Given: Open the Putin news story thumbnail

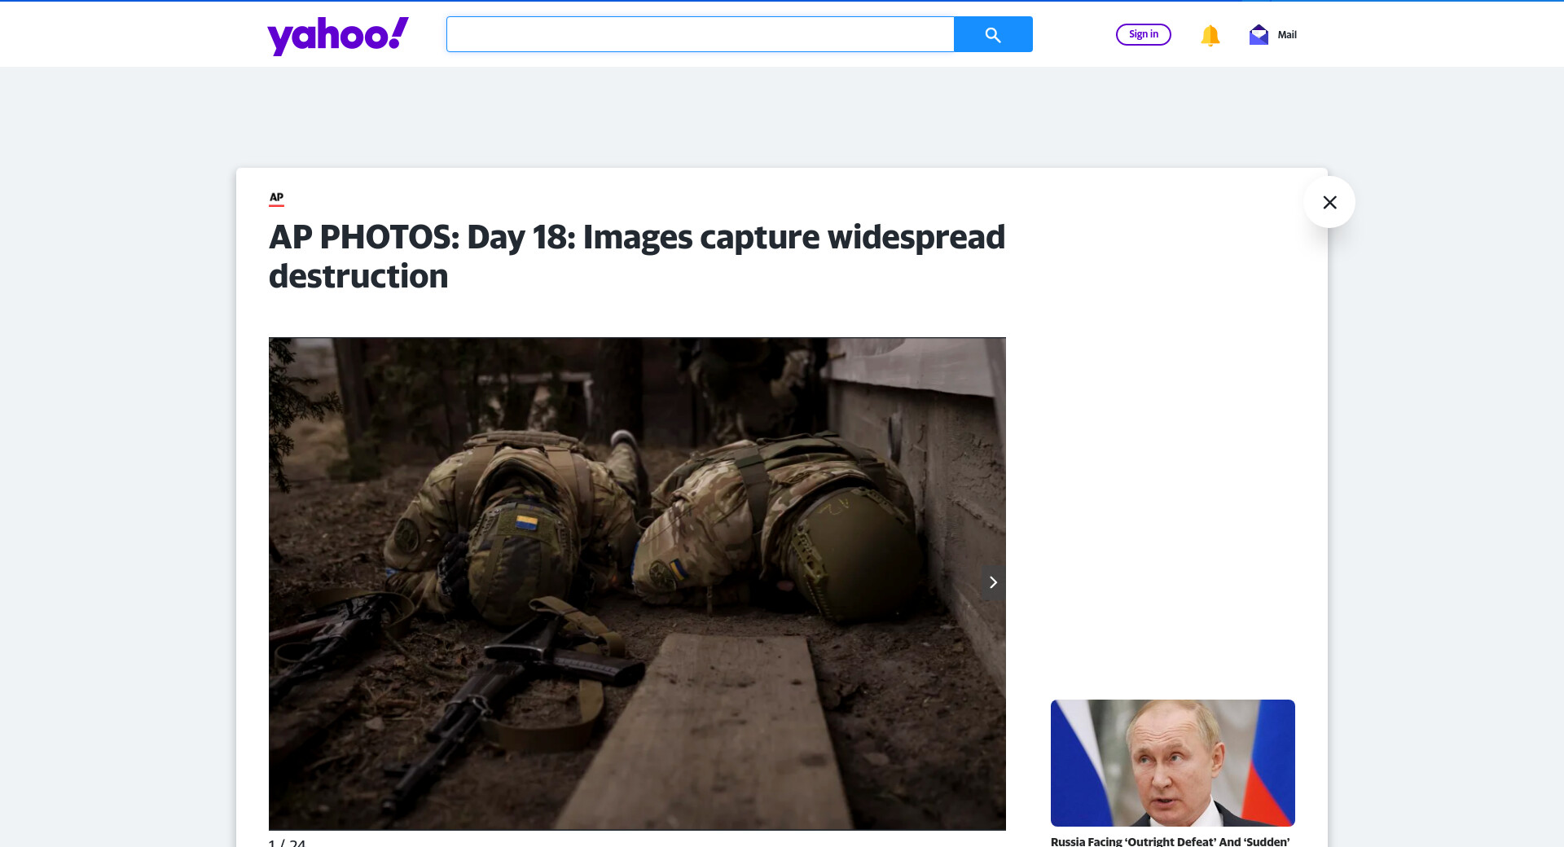Looking at the screenshot, I should (1172, 762).
